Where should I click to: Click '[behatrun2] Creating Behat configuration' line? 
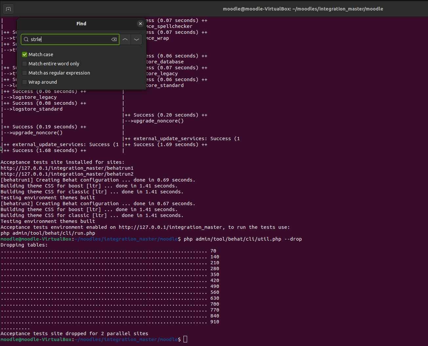[x=98, y=204]
